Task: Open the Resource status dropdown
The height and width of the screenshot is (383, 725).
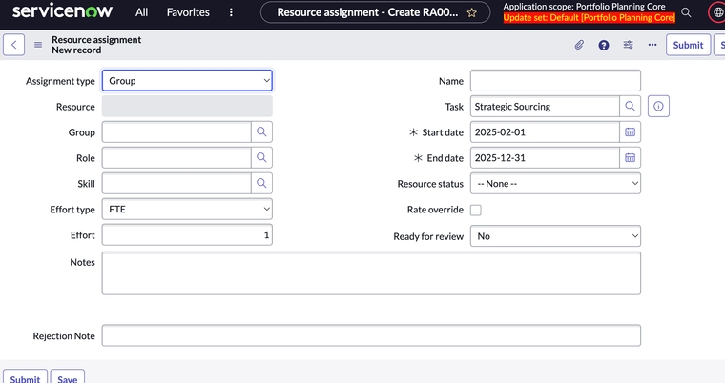Action: pyautogui.click(x=555, y=184)
